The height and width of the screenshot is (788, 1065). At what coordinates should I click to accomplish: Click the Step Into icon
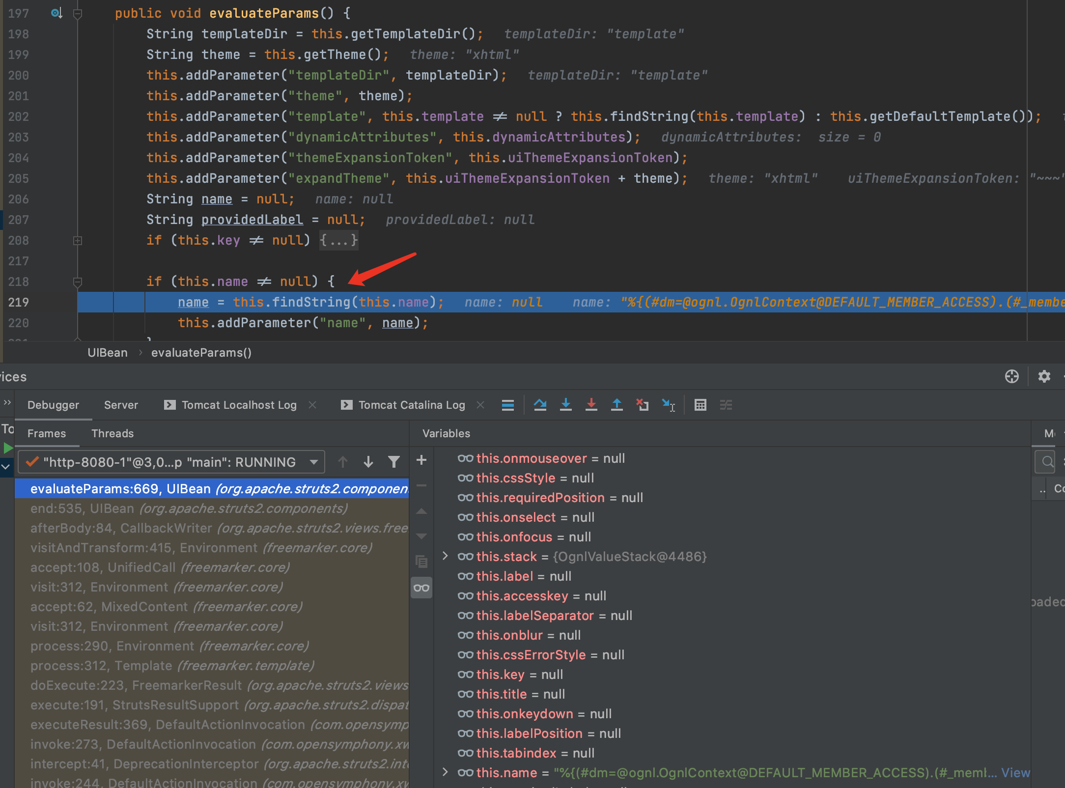coord(565,405)
